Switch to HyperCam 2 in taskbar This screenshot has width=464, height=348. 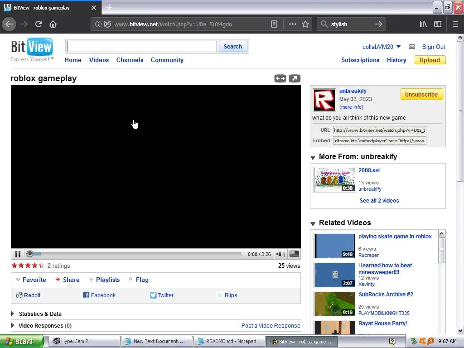(84, 341)
